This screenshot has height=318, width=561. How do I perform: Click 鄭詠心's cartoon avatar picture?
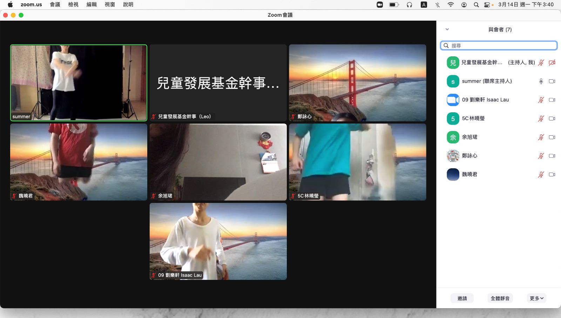(453, 156)
